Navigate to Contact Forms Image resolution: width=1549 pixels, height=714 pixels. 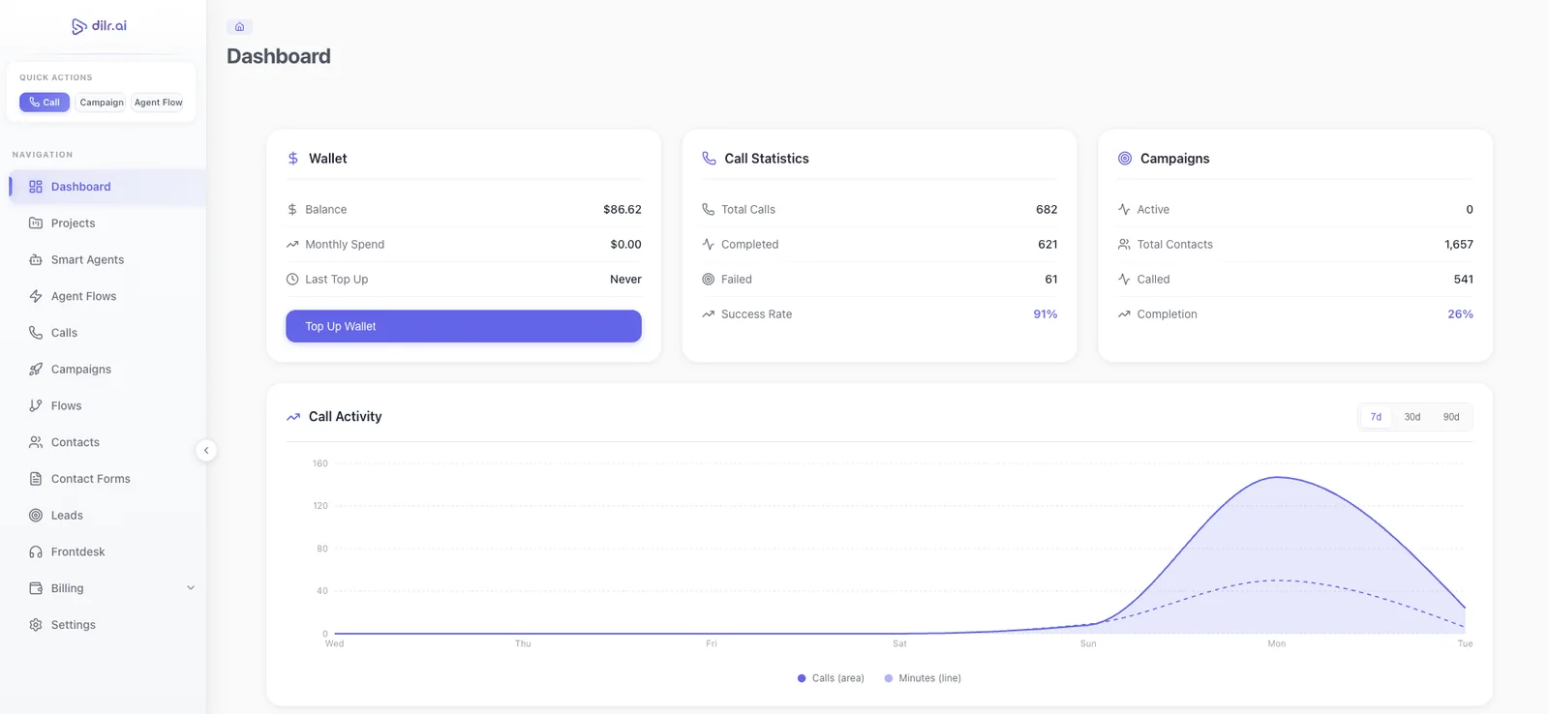click(x=107, y=479)
